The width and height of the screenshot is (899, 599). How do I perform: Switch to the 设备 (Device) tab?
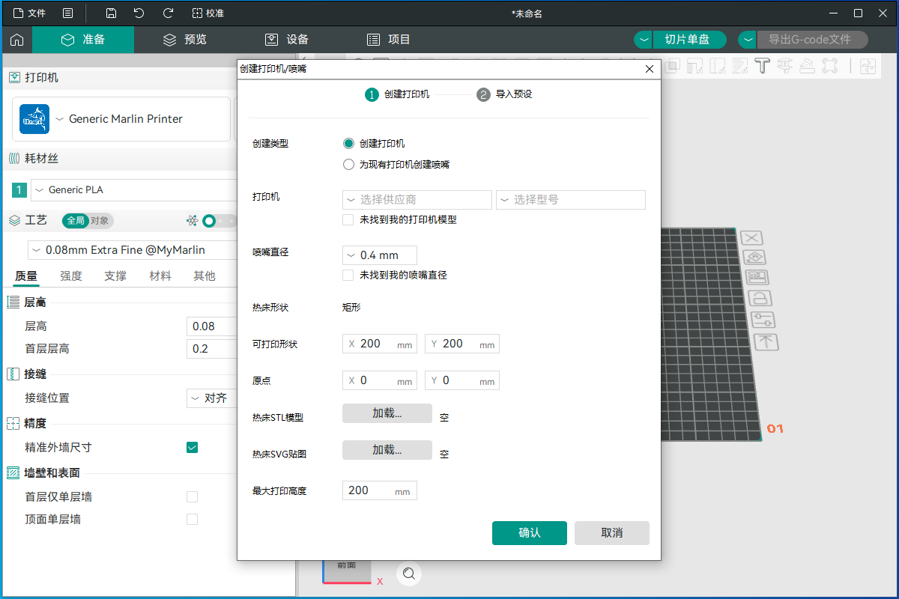(x=287, y=40)
